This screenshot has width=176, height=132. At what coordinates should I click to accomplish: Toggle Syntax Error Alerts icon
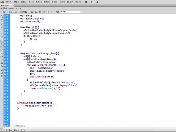coord(2,50)
